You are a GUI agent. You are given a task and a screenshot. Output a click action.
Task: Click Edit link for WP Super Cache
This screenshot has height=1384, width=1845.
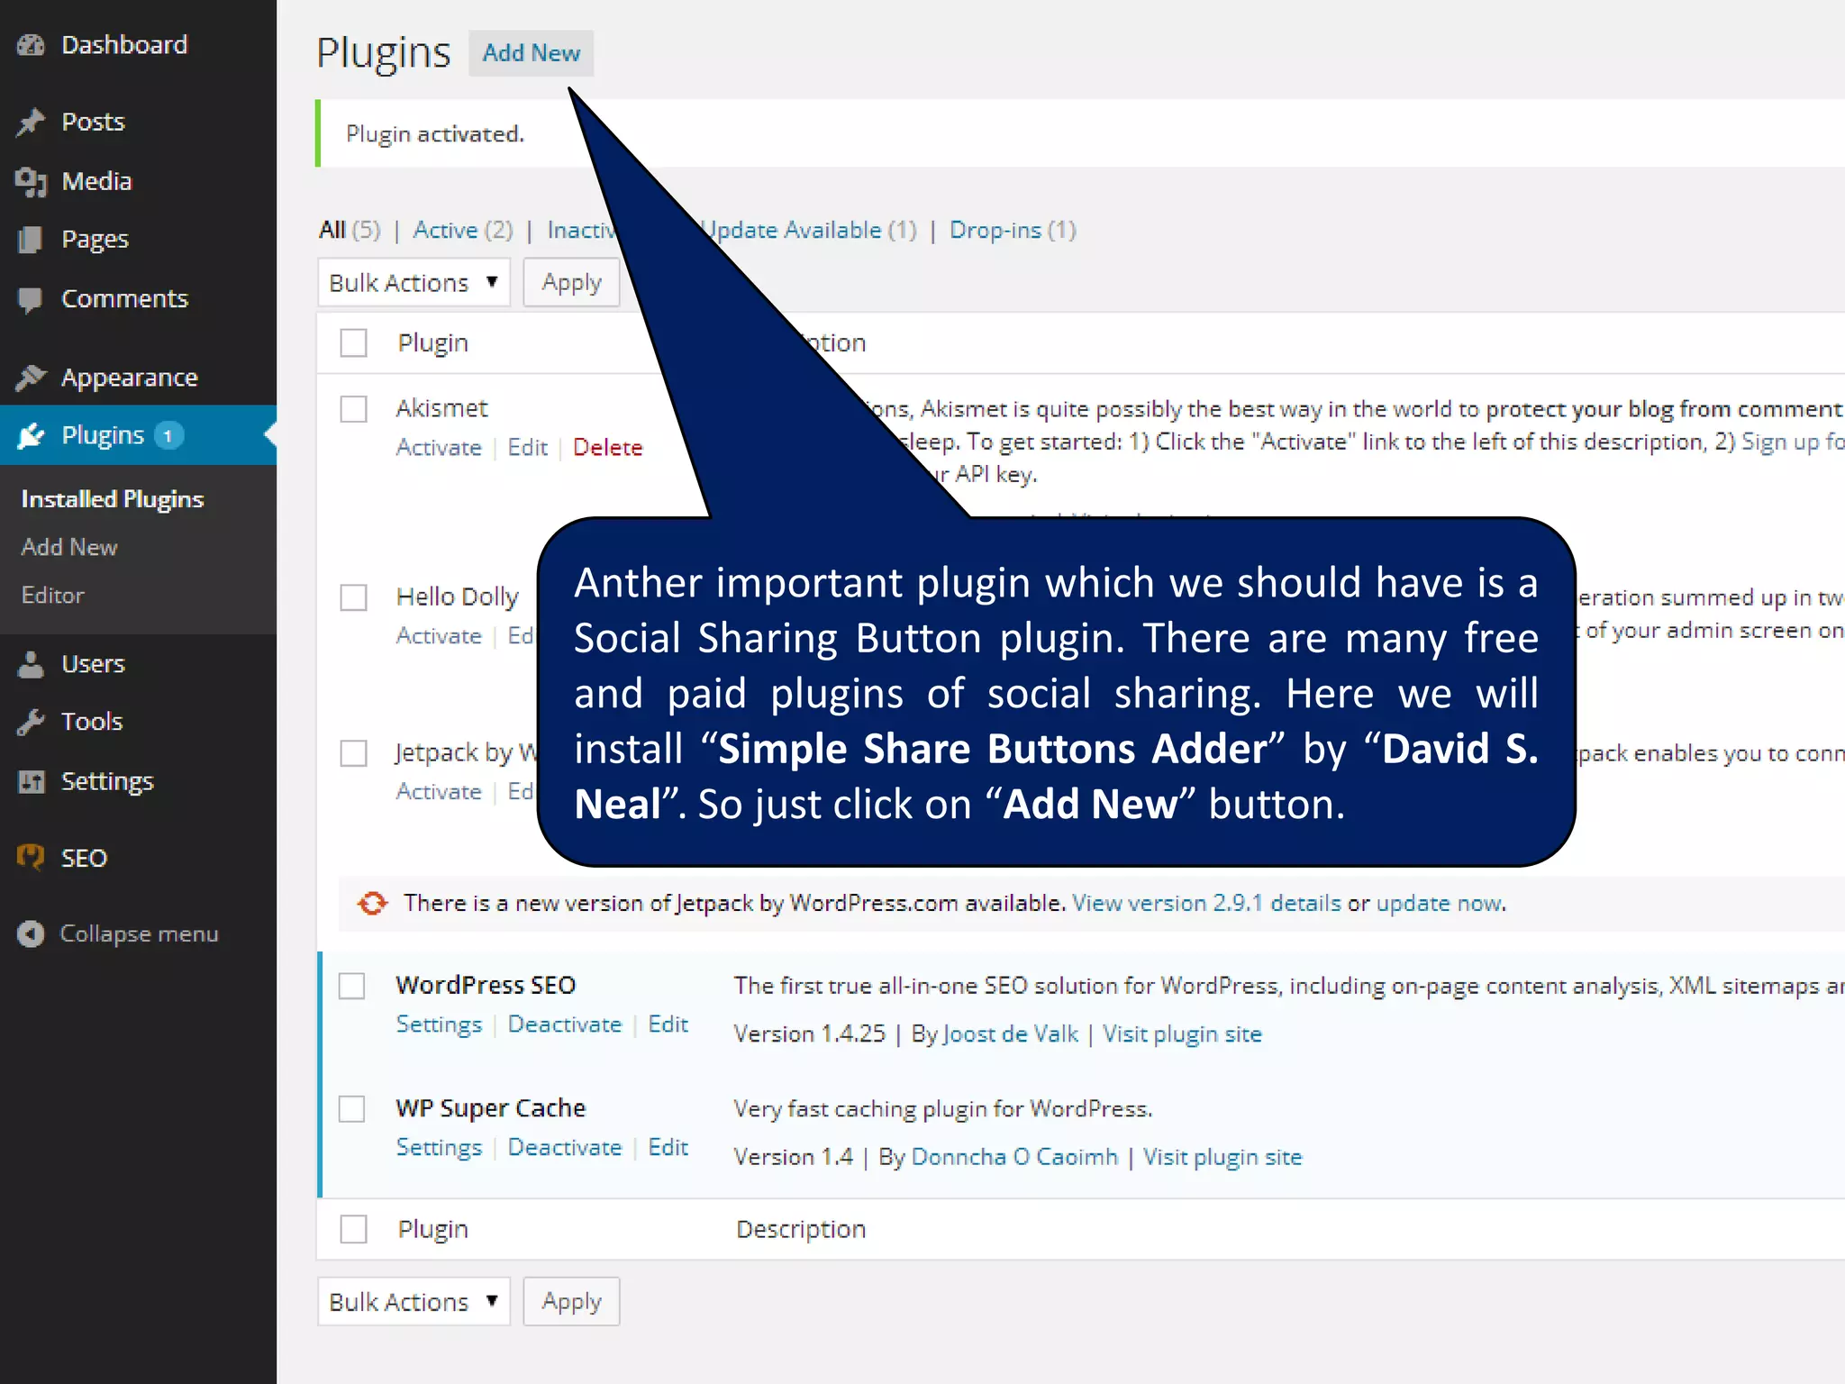(x=668, y=1148)
